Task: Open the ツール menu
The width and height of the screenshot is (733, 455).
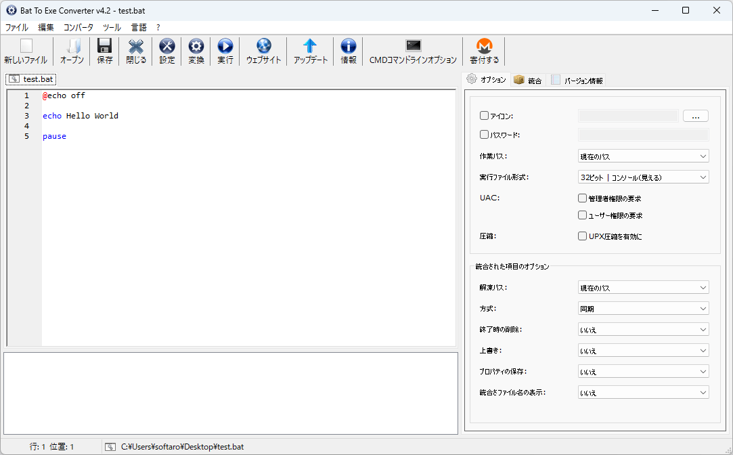Action: click(112, 28)
